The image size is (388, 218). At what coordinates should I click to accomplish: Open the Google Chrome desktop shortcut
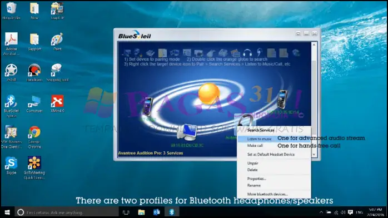(34, 137)
